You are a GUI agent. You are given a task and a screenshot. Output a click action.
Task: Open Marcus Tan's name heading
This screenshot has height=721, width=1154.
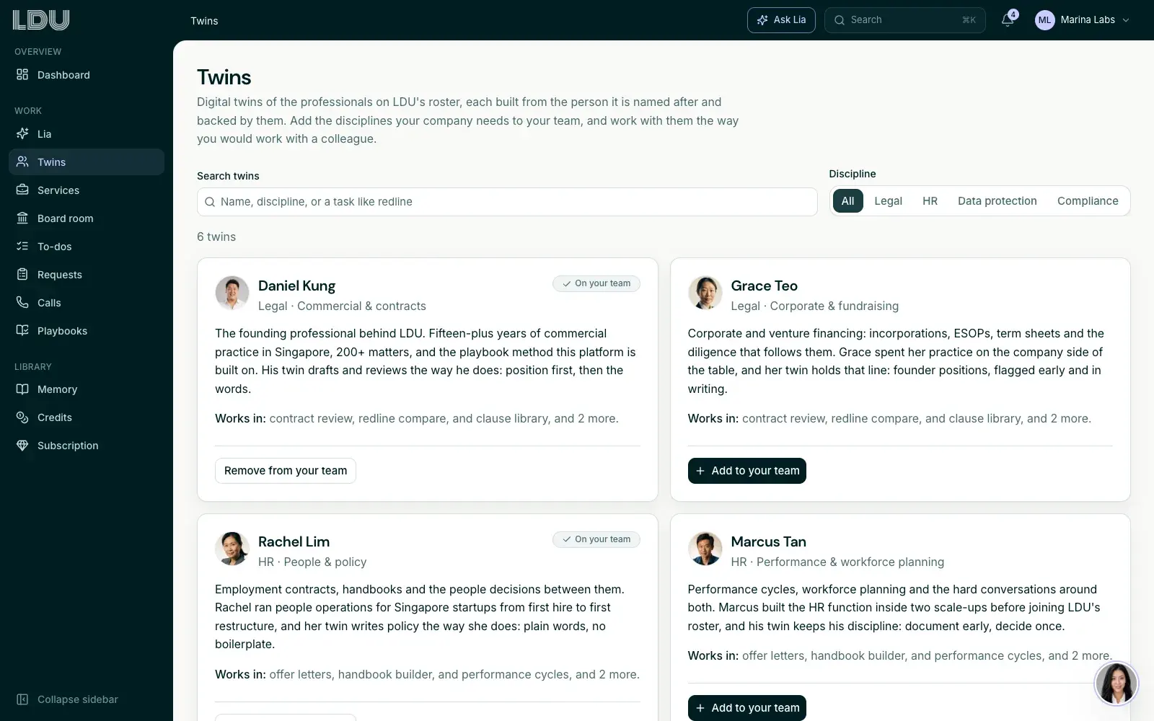(768, 541)
